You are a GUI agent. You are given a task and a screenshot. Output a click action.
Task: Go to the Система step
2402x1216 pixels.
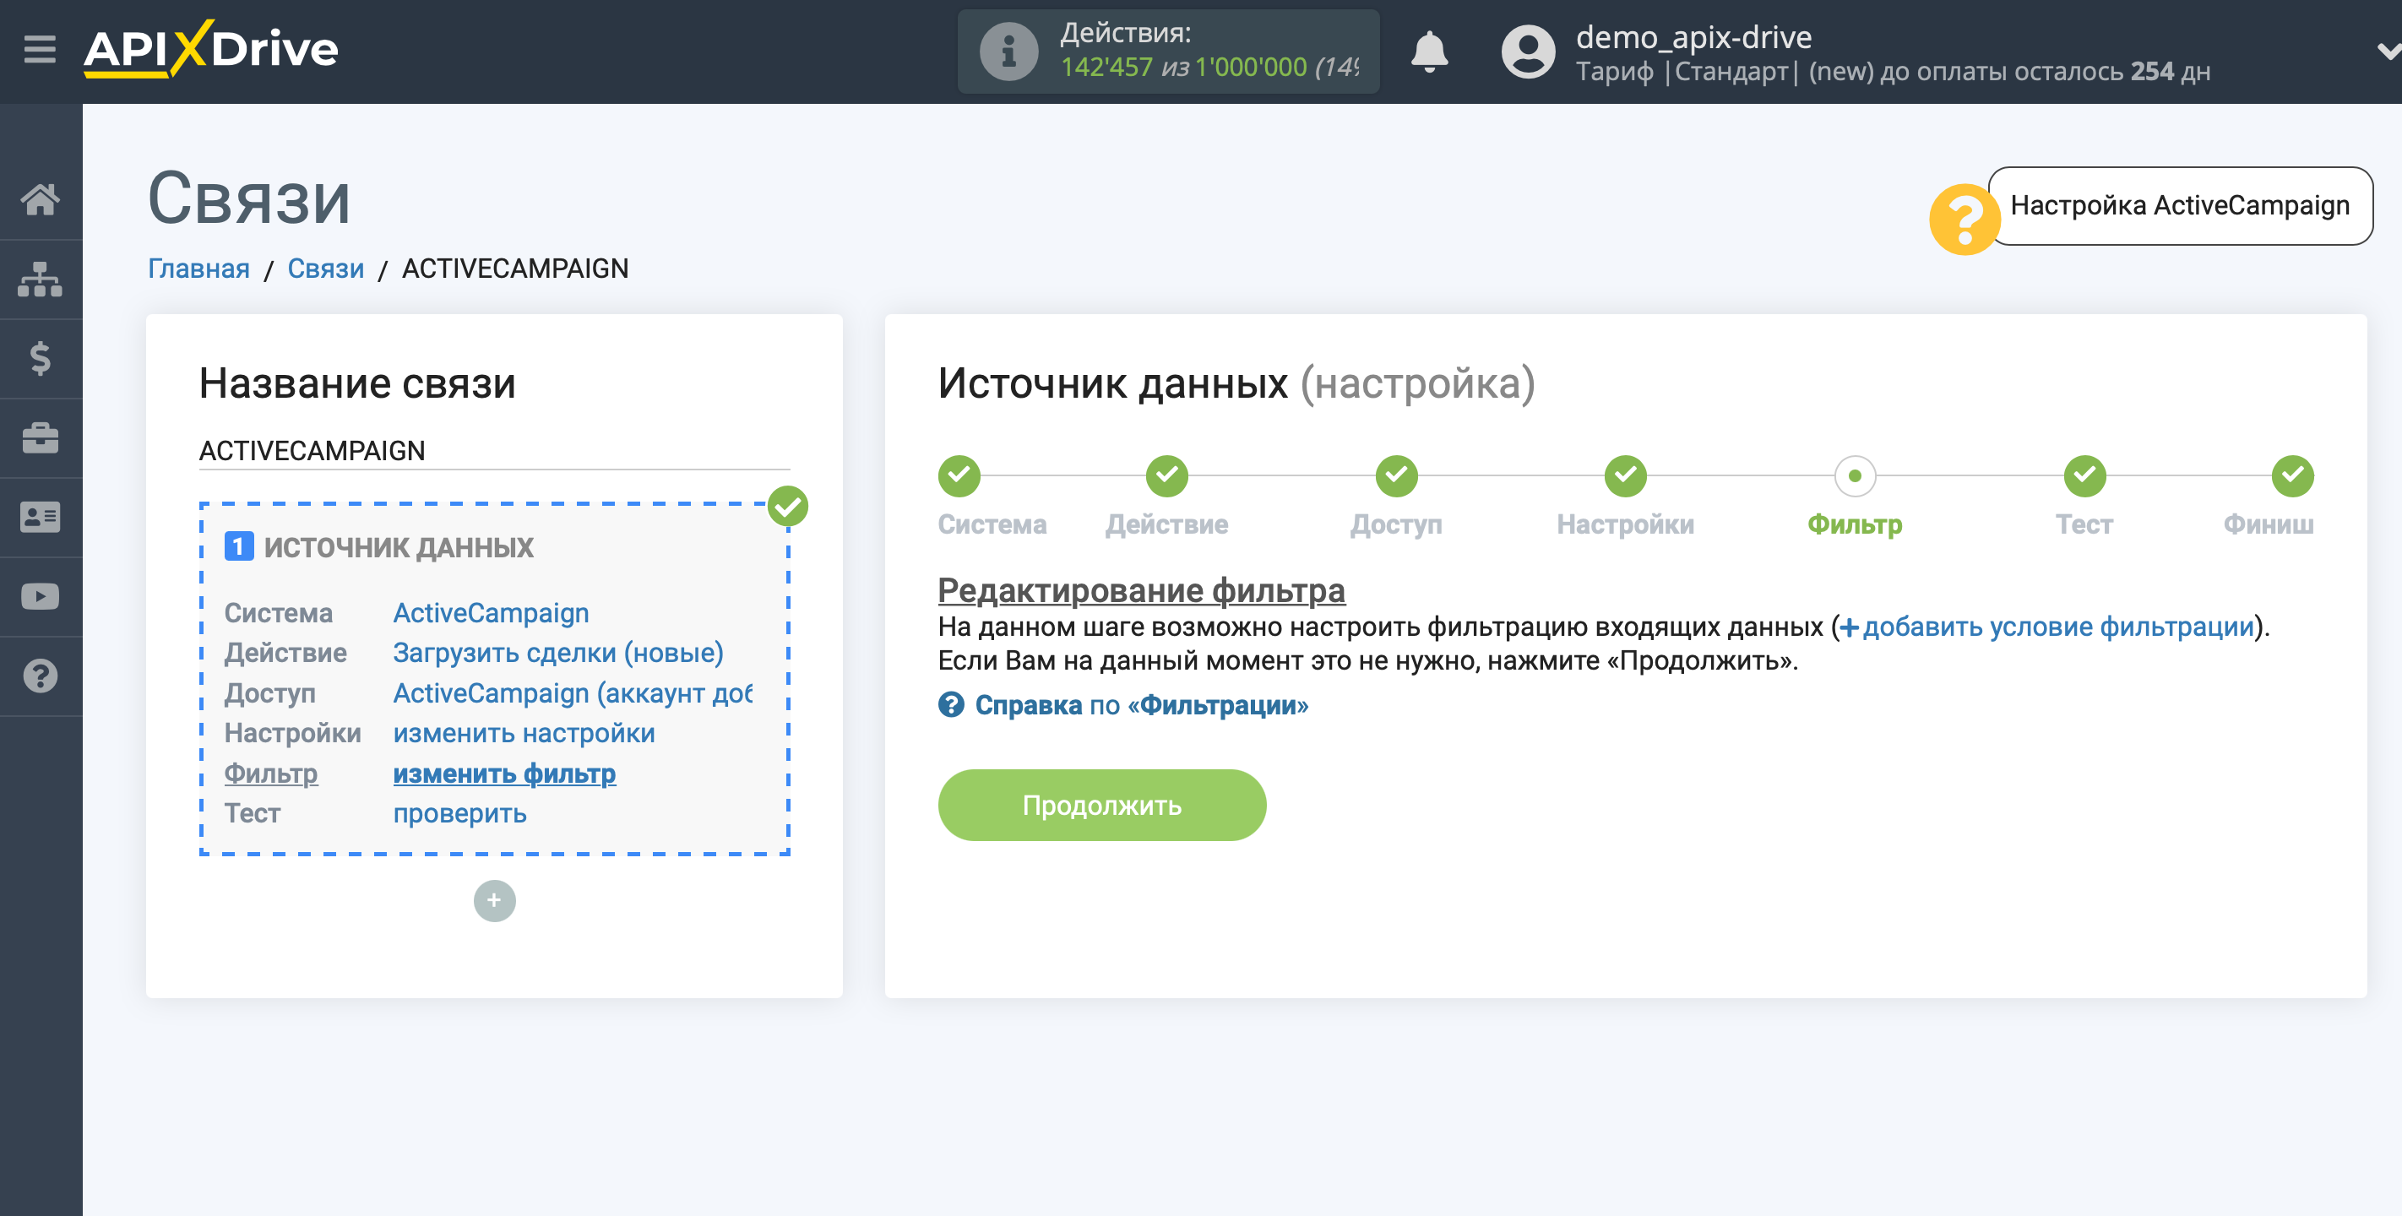pos(992,525)
